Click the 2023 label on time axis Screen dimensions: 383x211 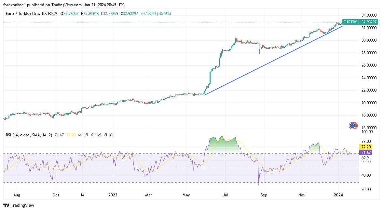[113, 195]
